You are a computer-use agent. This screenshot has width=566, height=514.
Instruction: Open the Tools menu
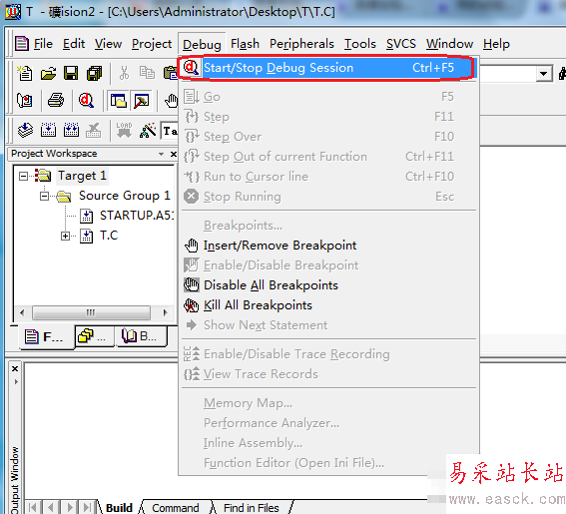click(360, 44)
